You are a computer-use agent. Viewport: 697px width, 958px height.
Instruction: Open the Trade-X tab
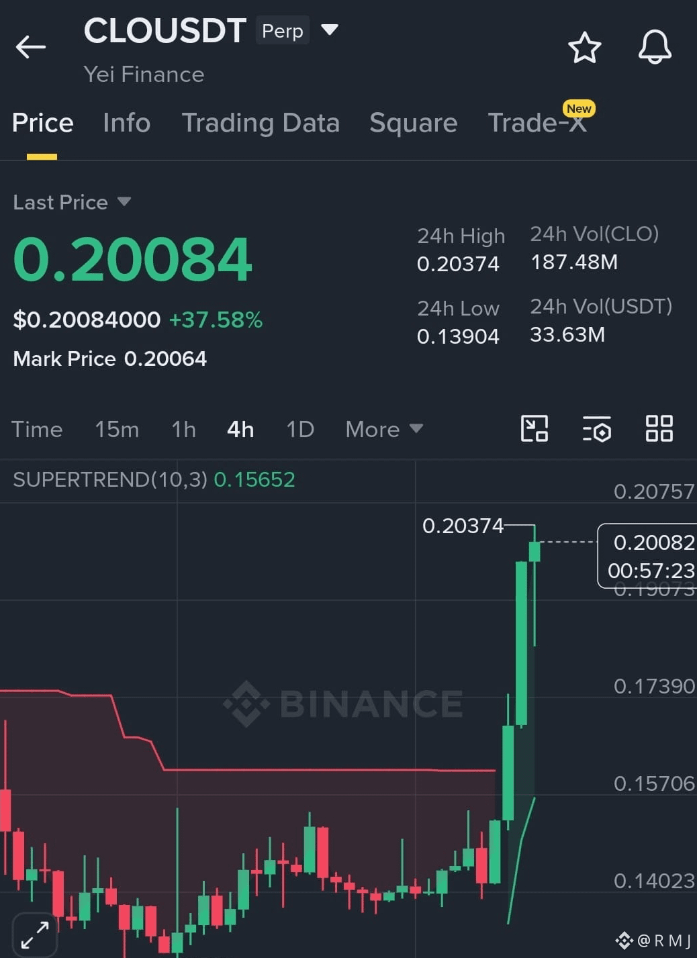[537, 123]
